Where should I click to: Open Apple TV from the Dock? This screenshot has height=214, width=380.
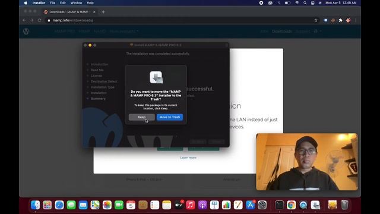tap(179, 205)
